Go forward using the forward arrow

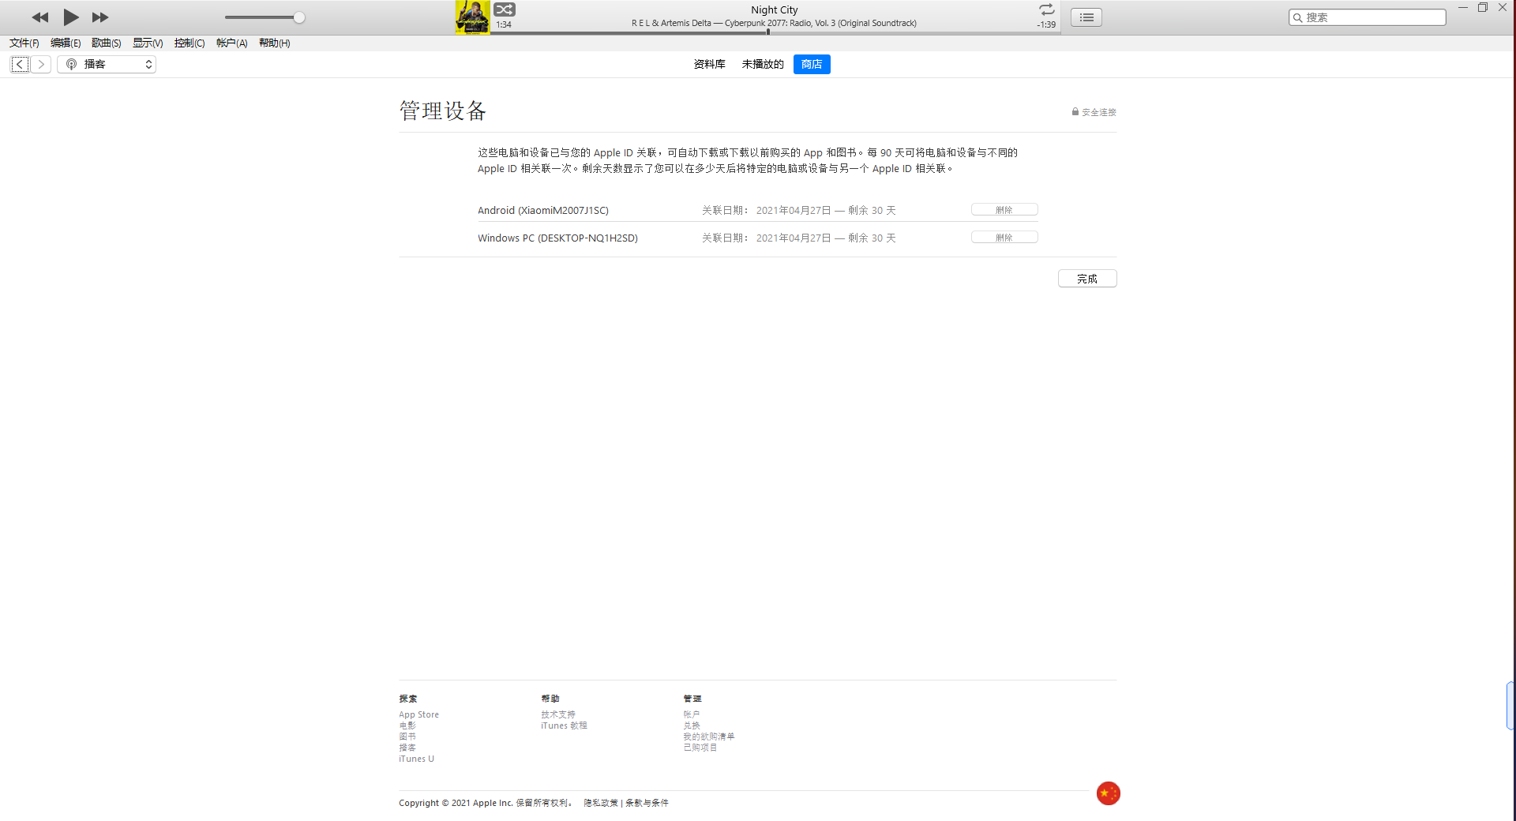click(41, 65)
